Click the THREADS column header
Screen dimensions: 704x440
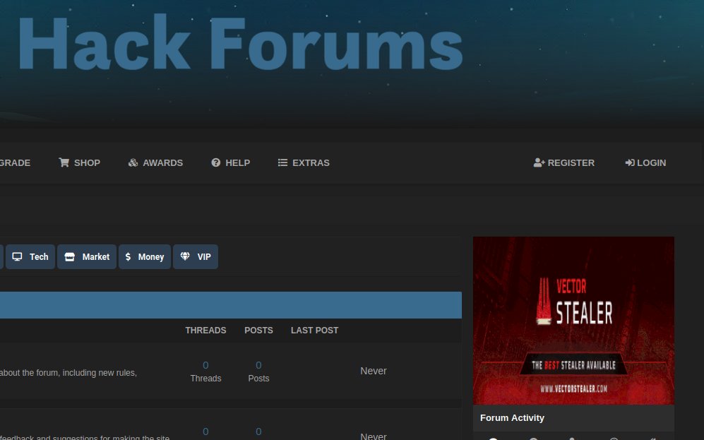pyautogui.click(x=205, y=331)
